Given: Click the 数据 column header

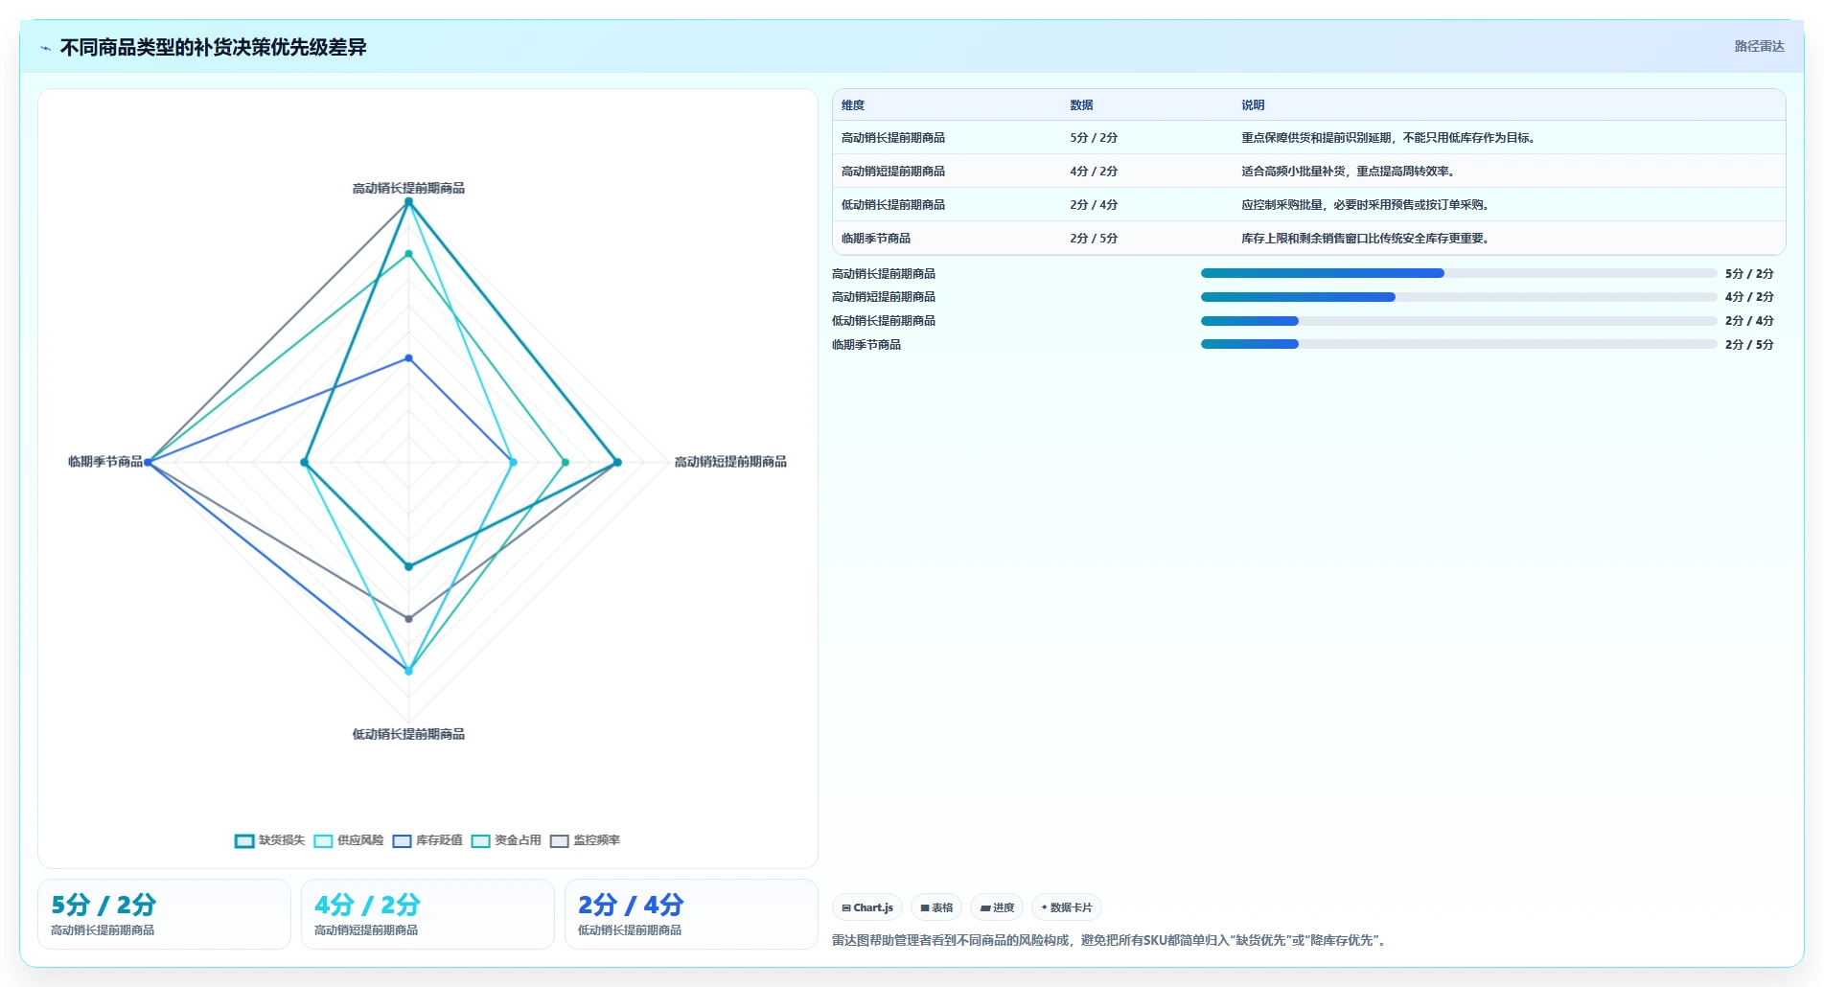Looking at the screenshot, I should point(1081,105).
